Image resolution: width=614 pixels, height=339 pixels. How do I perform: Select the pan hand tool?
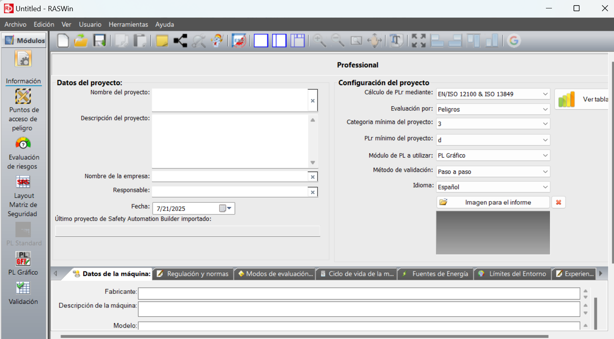[x=374, y=41]
